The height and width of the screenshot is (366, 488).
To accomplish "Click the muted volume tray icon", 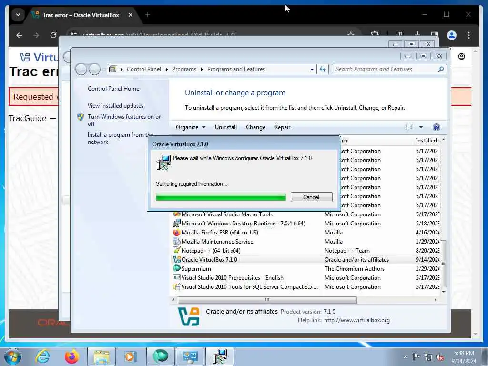I will pyautogui.click(x=440, y=357).
